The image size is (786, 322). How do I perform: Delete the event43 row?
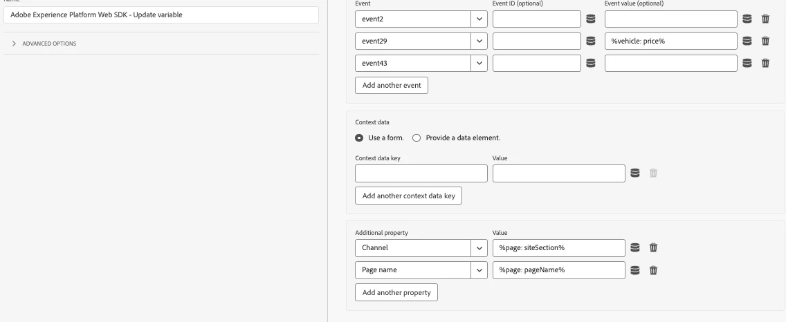(765, 63)
